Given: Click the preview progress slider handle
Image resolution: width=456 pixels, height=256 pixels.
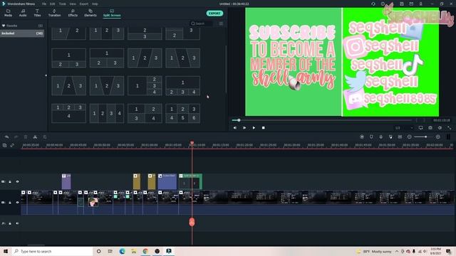Looking at the screenshot, I should pos(239,120).
